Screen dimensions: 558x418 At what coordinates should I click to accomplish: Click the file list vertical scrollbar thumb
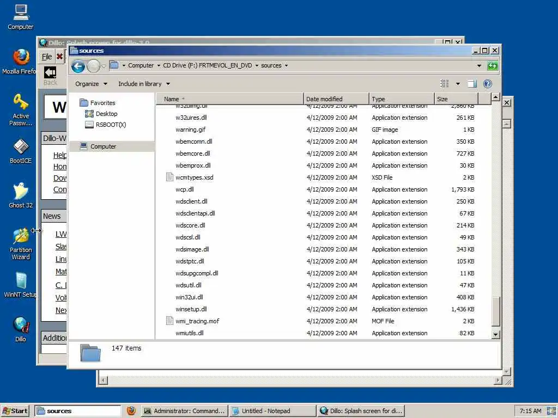click(x=496, y=311)
